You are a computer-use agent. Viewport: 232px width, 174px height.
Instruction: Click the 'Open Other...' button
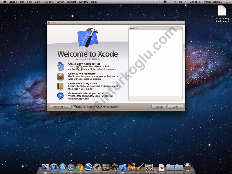[x=60, y=107]
